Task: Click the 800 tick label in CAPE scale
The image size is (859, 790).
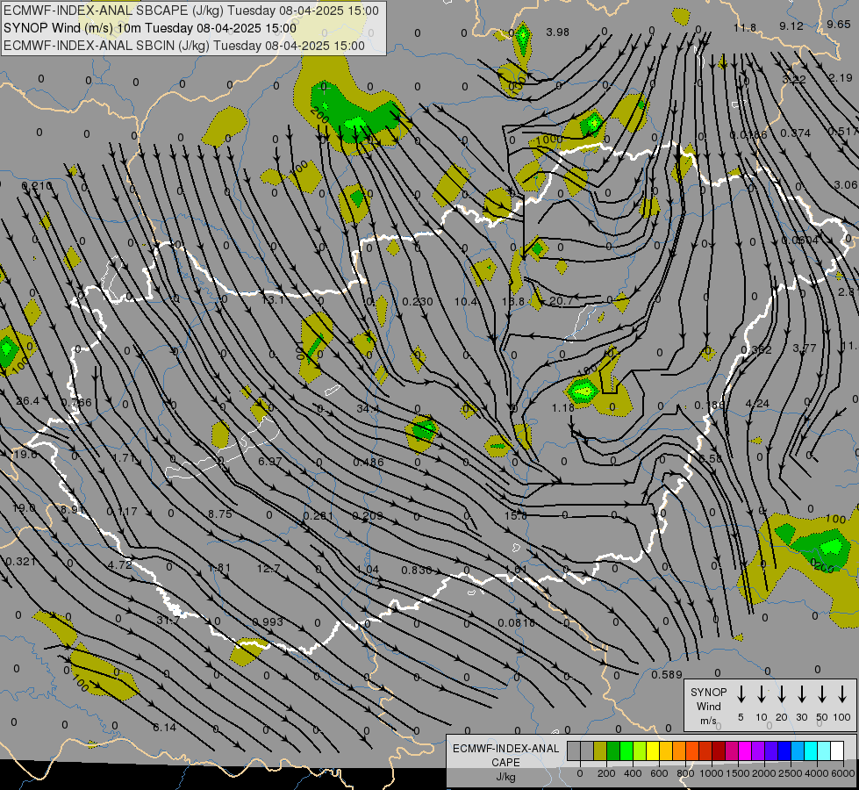Action: 685,773
